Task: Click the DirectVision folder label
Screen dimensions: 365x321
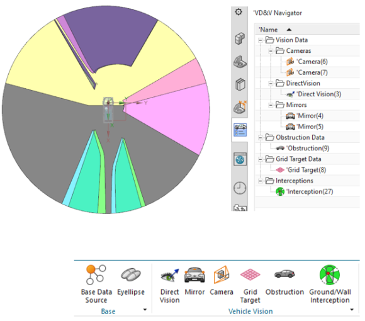Action: tap(303, 83)
